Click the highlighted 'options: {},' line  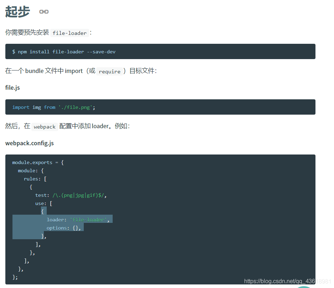point(64,228)
